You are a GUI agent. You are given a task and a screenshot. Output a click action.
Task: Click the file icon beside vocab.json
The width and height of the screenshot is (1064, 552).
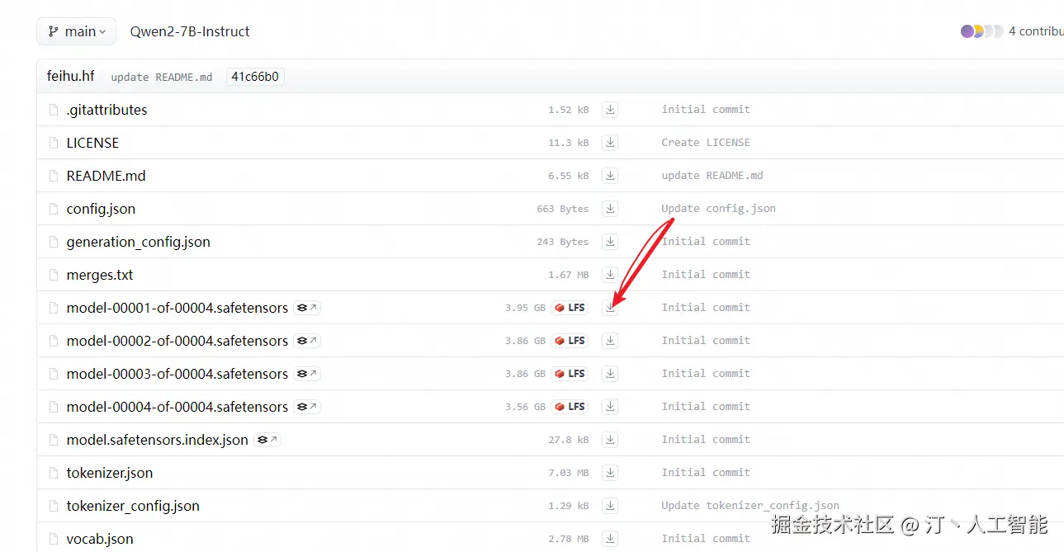pyautogui.click(x=54, y=539)
